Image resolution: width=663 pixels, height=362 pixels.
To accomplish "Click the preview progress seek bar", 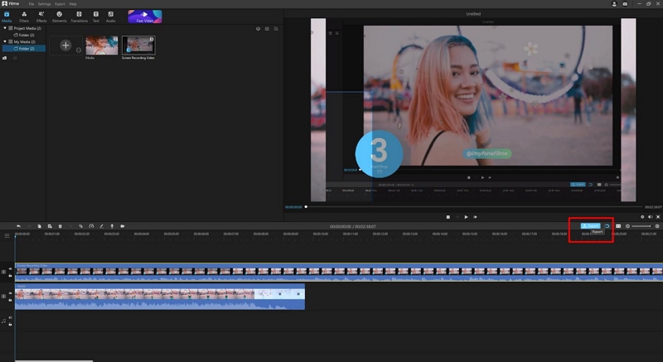I will click(473, 207).
